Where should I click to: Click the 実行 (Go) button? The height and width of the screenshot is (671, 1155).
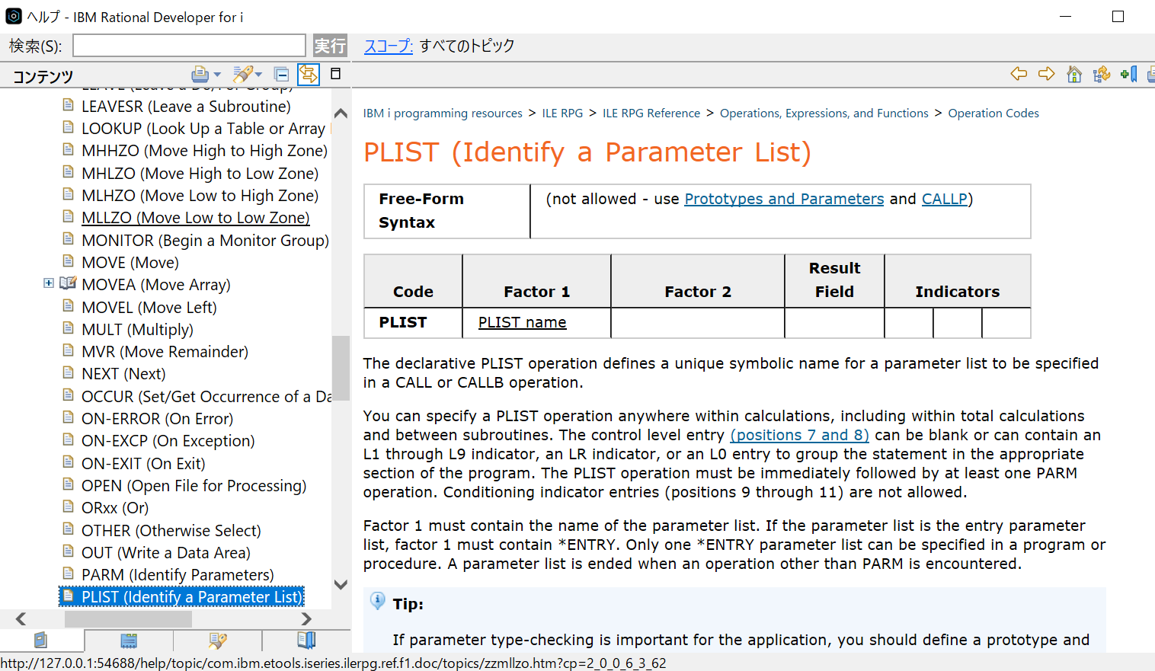point(330,46)
